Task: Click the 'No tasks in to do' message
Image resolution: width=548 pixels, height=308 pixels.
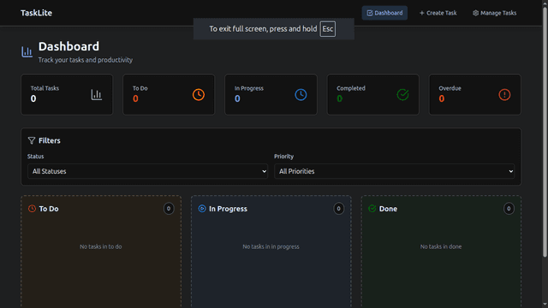Action: [101, 246]
